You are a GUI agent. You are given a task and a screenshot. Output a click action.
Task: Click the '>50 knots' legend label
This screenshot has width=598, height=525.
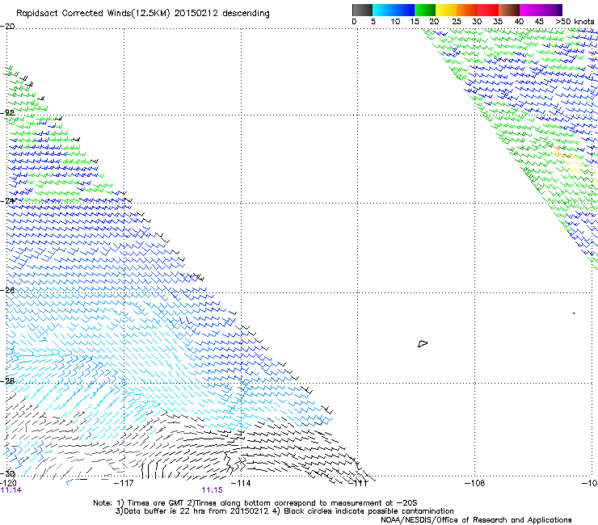coord(575,22)
